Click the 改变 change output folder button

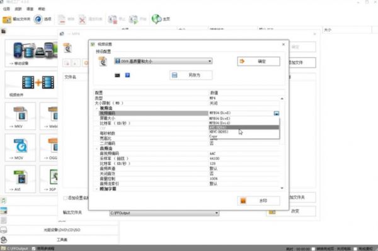coord(290,211)
